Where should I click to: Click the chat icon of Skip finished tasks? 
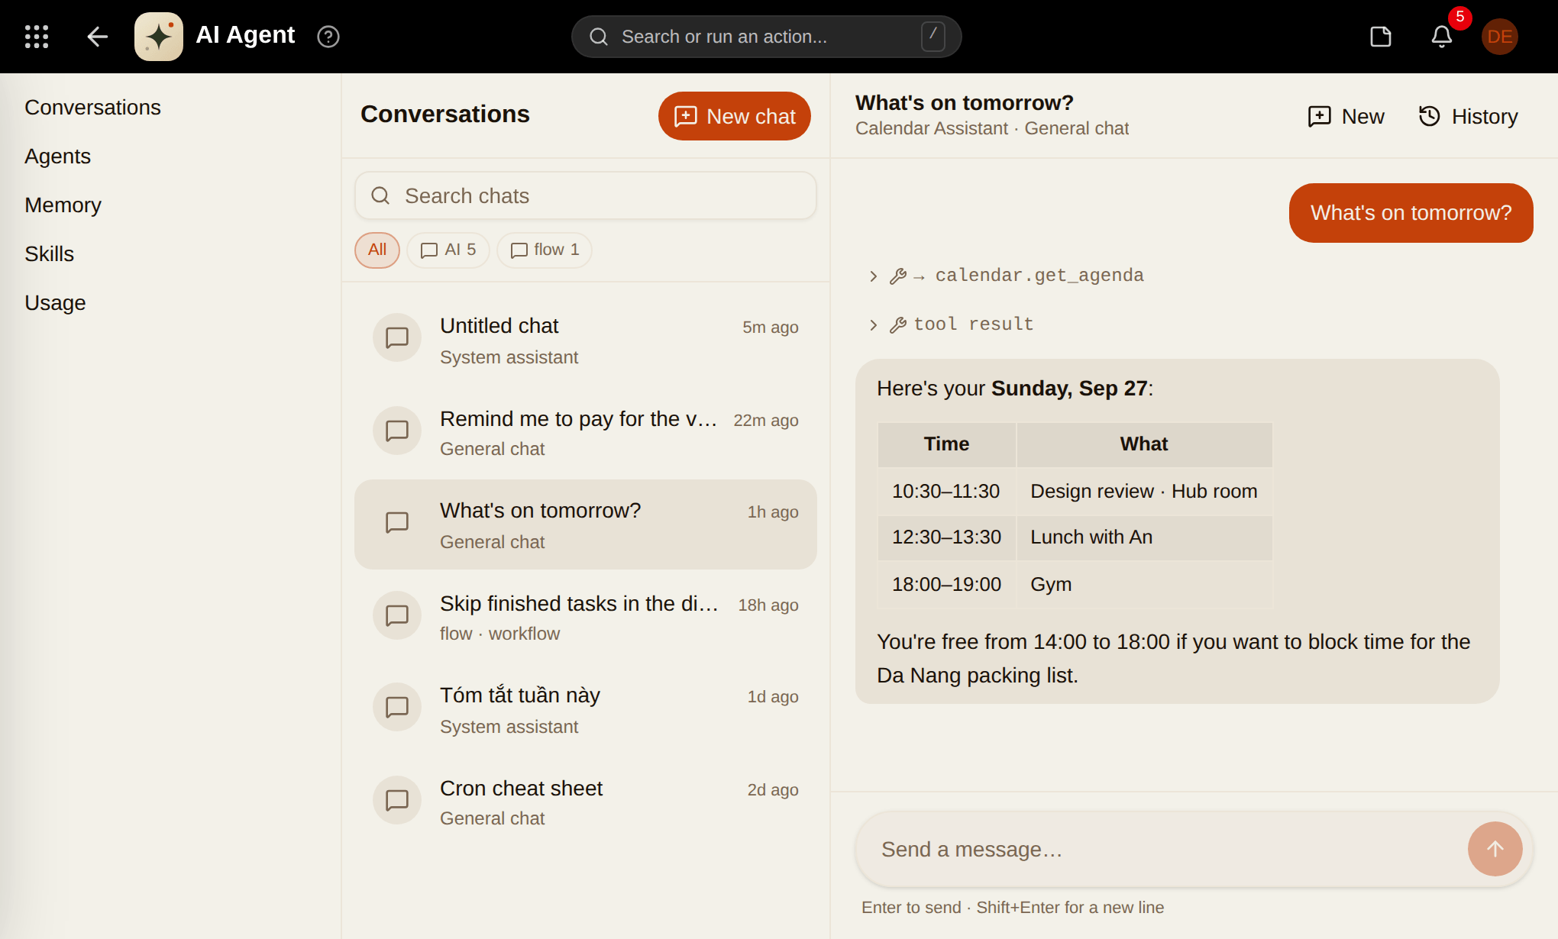coord(397,615)
